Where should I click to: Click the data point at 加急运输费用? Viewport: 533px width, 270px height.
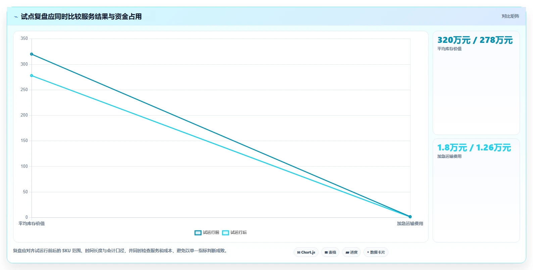coord(410,217)
